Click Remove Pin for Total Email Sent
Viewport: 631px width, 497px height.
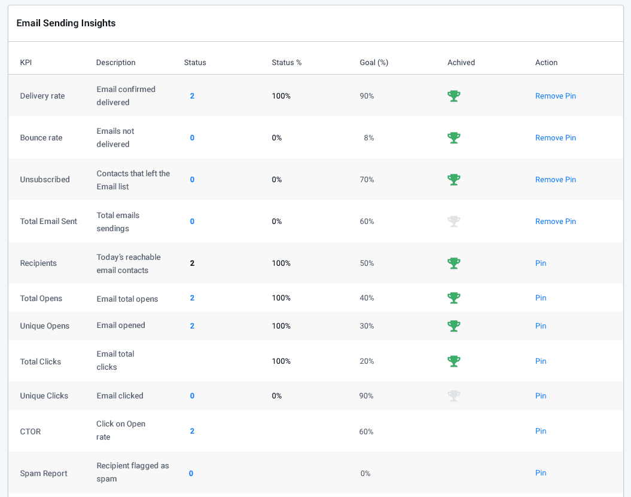pyautogui.click(x=555, y=221)
